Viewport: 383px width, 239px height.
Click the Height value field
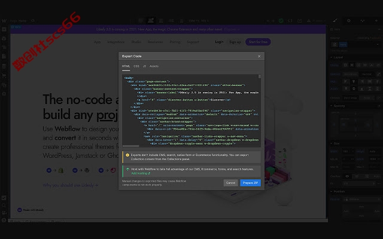click(x=375, y=151)
